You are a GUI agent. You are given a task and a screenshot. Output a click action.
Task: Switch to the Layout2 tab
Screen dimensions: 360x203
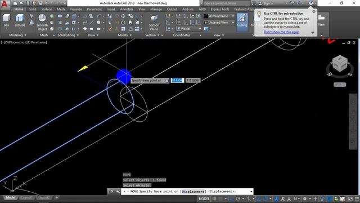44,197
